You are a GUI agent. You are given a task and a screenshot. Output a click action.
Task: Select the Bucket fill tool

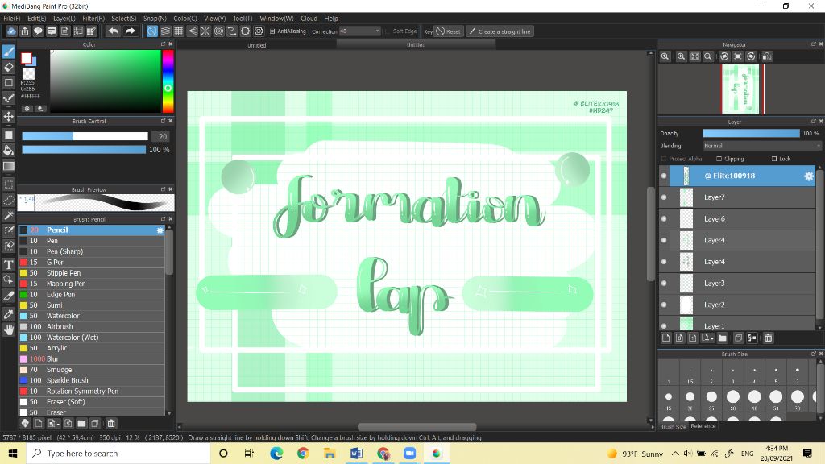tap(8, 151)
